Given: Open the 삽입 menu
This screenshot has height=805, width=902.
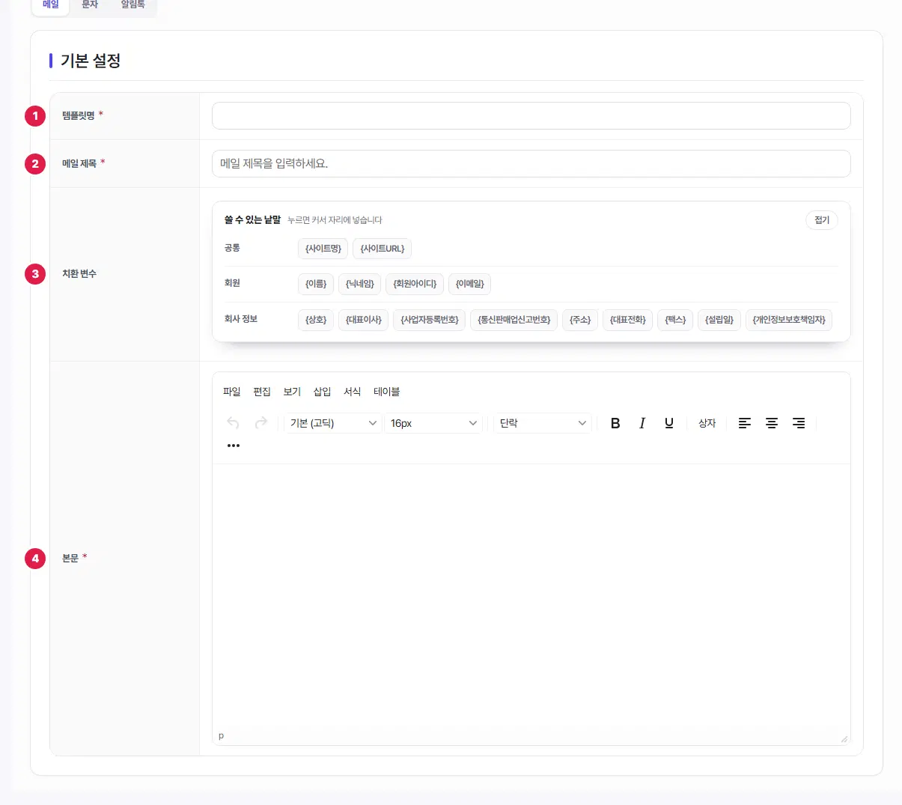Looking at the screenshot, I should [x=322, y=392].
